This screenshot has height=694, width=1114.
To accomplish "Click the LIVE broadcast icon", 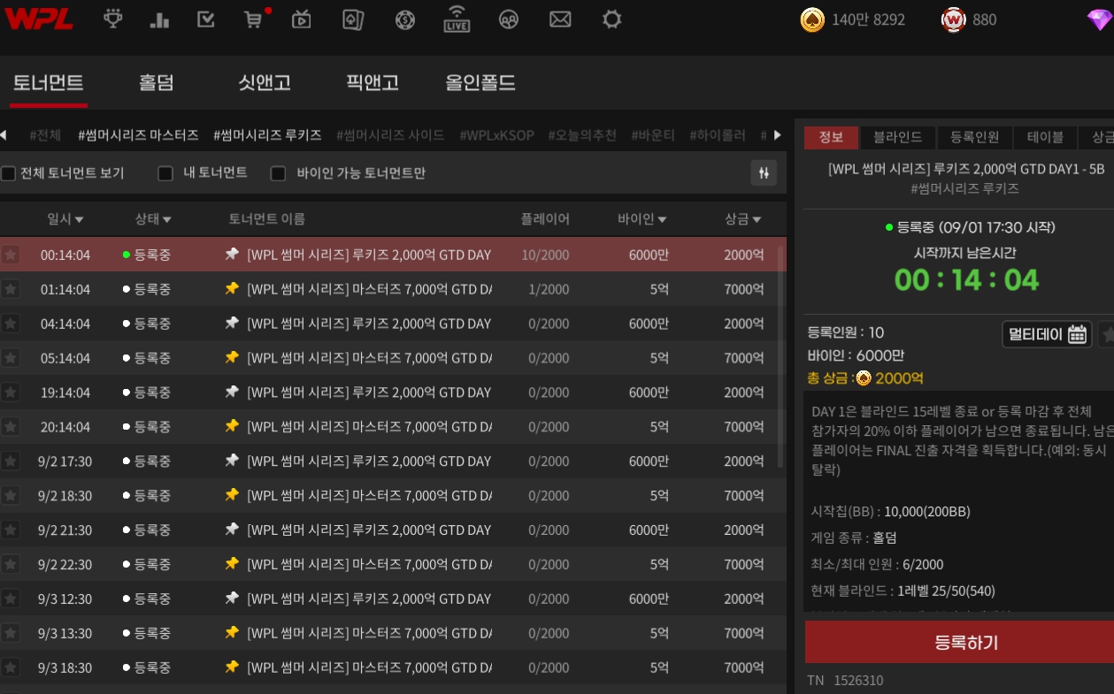I will coord(457,19).
